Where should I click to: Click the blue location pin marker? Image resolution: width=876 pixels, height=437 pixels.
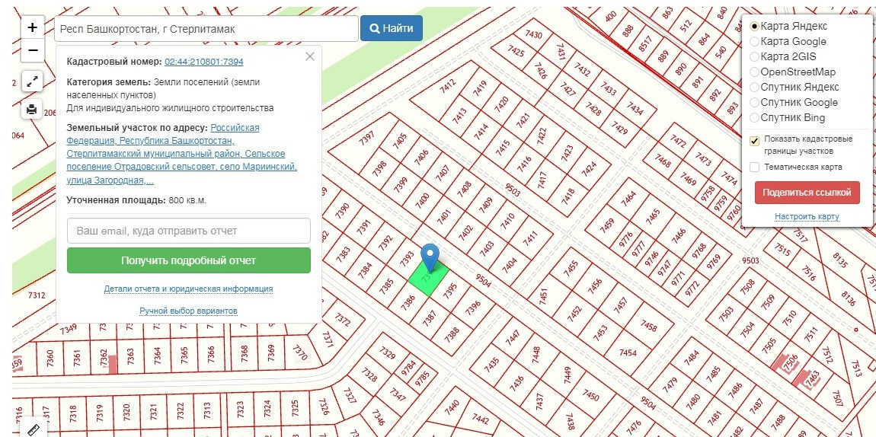[x=430, y=259]
